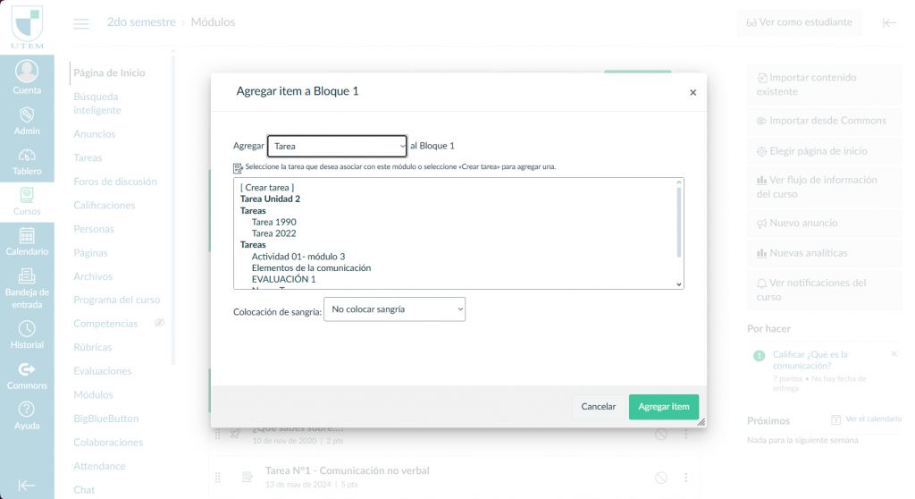Click the Agregar ítem button
Screen dimensions: 915x499
click(663, 407)
